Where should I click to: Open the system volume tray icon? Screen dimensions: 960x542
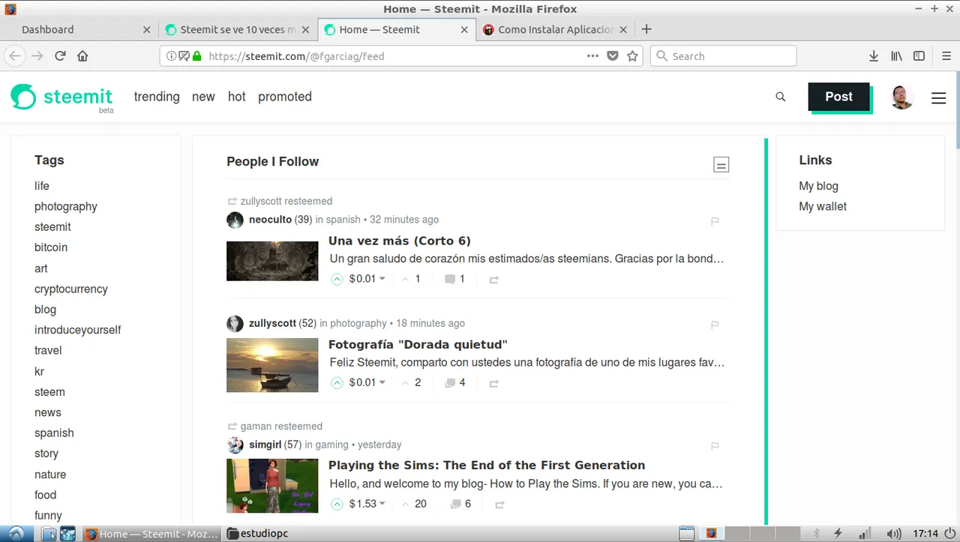(893, 534)
